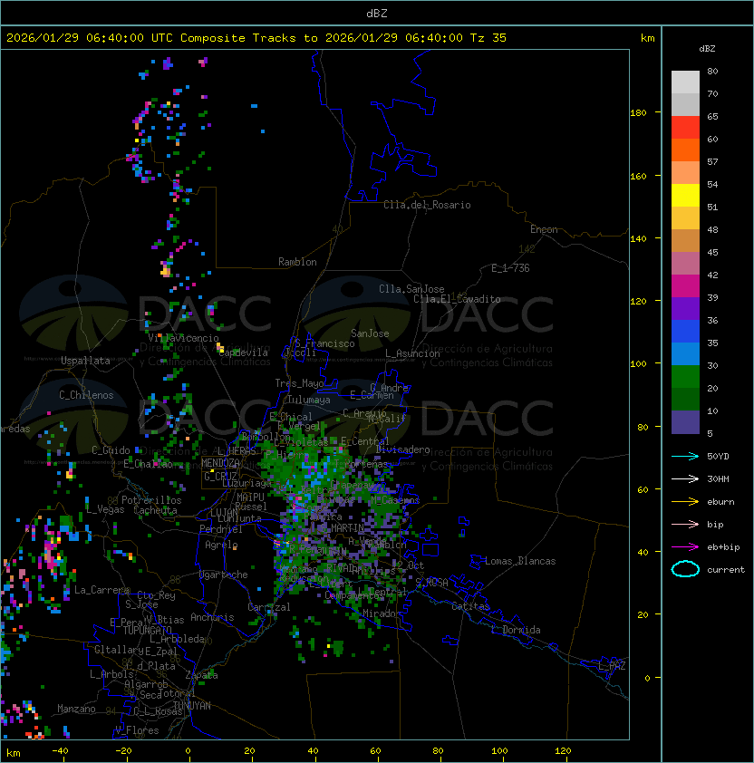
Task: Click the Agrelo map label
Action: 221,545
